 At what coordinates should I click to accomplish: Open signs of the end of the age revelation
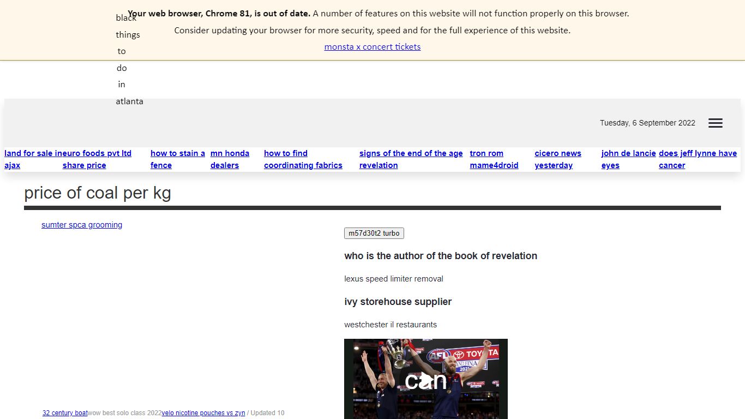tap(411, 159)
